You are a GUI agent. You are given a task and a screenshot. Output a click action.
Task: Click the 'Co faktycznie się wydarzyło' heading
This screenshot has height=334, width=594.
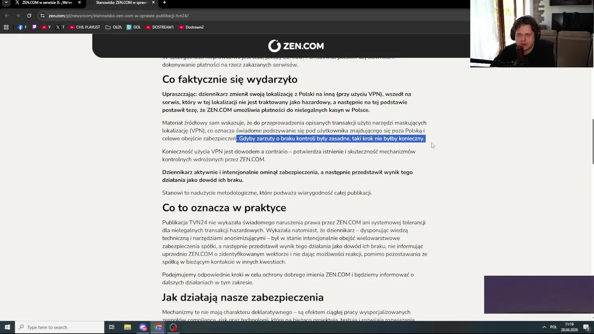pos(230,79)
